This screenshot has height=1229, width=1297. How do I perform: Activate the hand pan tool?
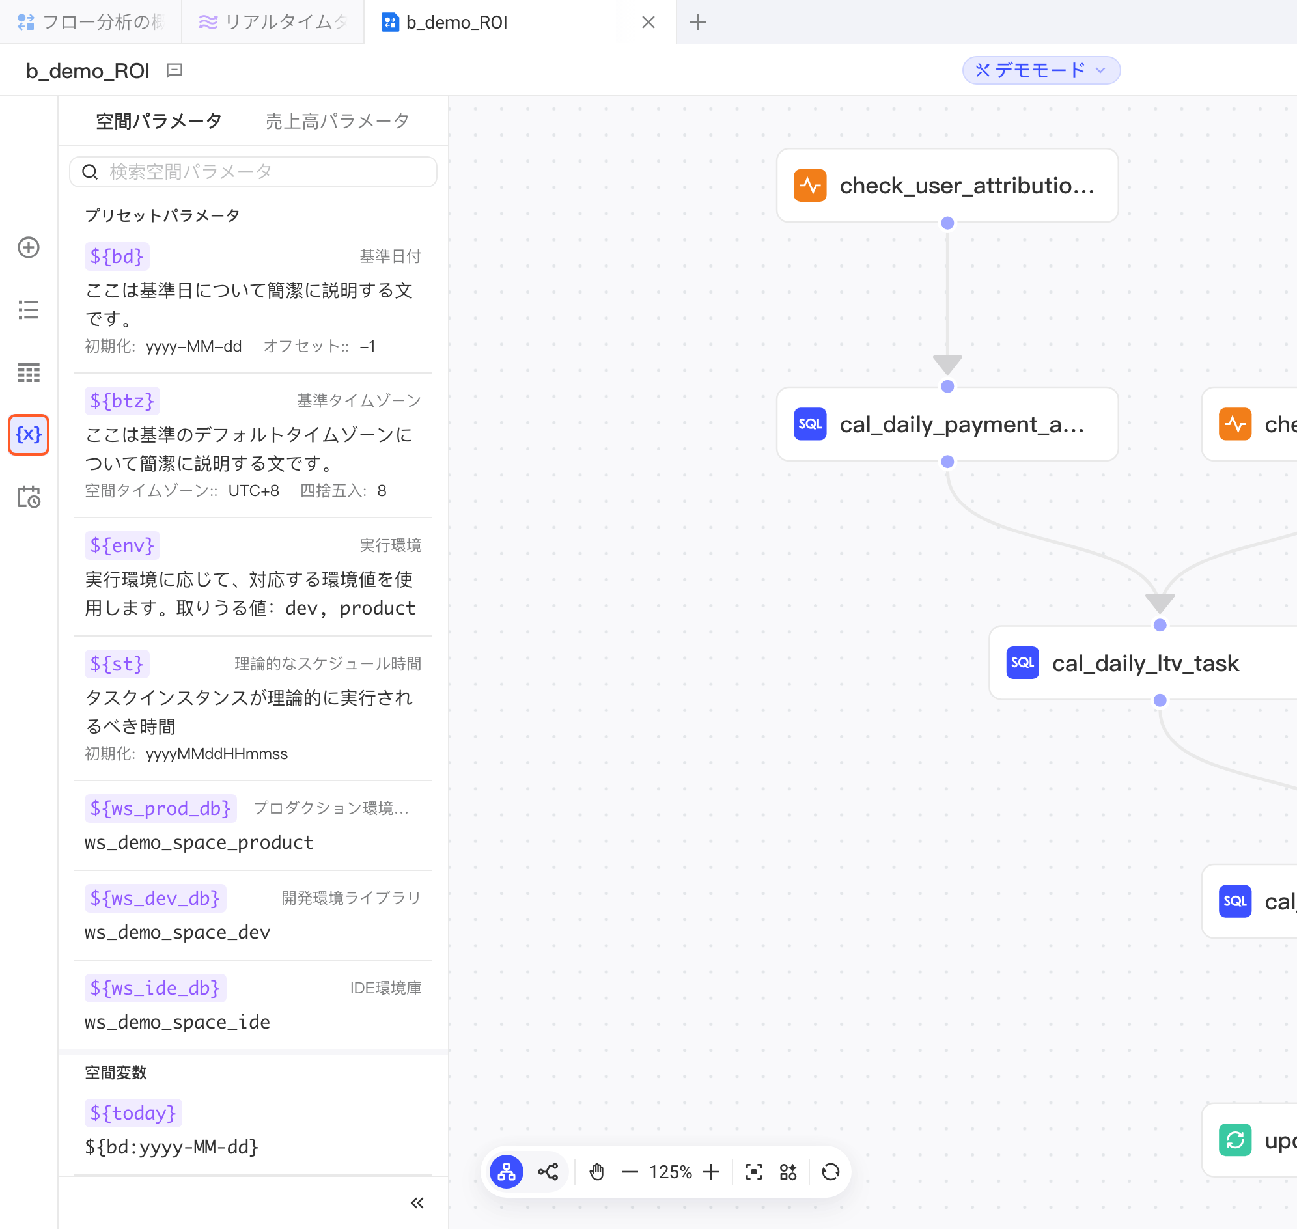(x=596, y=1171)
